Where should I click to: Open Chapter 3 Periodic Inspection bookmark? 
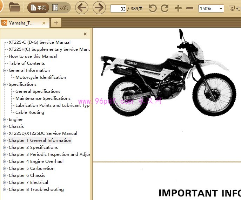tap(49, 154)
